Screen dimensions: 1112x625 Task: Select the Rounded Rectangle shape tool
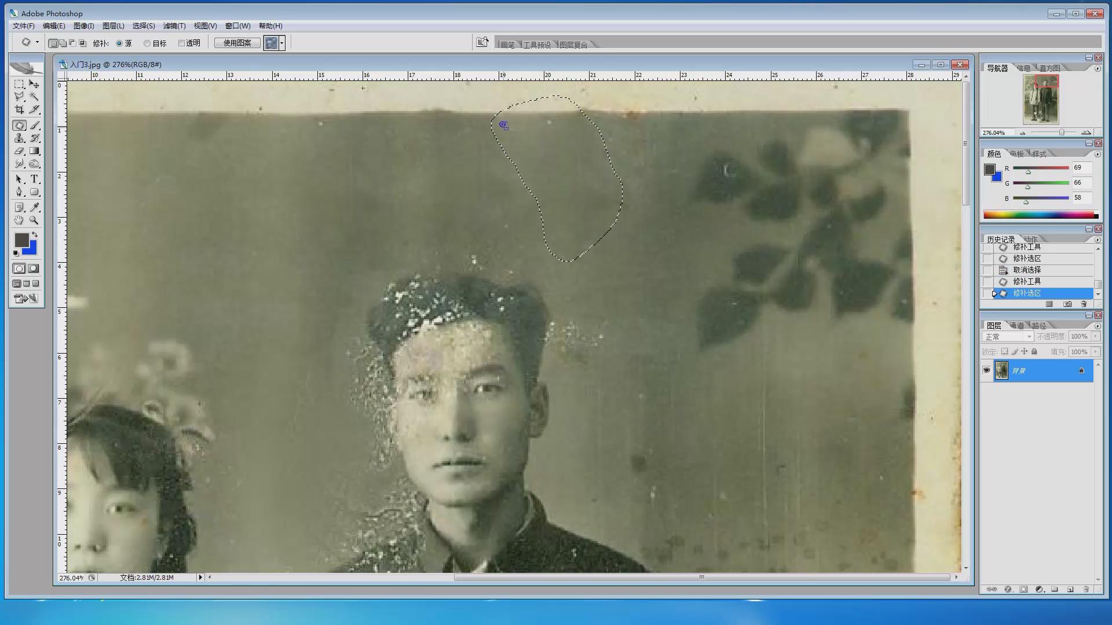point(34,192)
